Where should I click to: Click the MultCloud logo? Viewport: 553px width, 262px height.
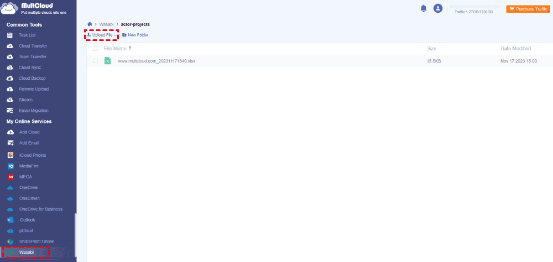click(x=34, y=8)
